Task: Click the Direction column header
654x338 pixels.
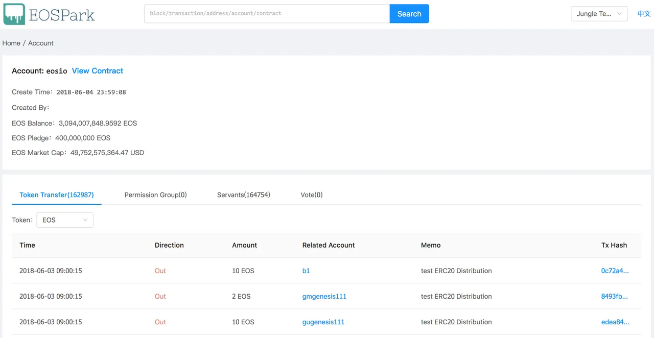Action: point(169,246)
